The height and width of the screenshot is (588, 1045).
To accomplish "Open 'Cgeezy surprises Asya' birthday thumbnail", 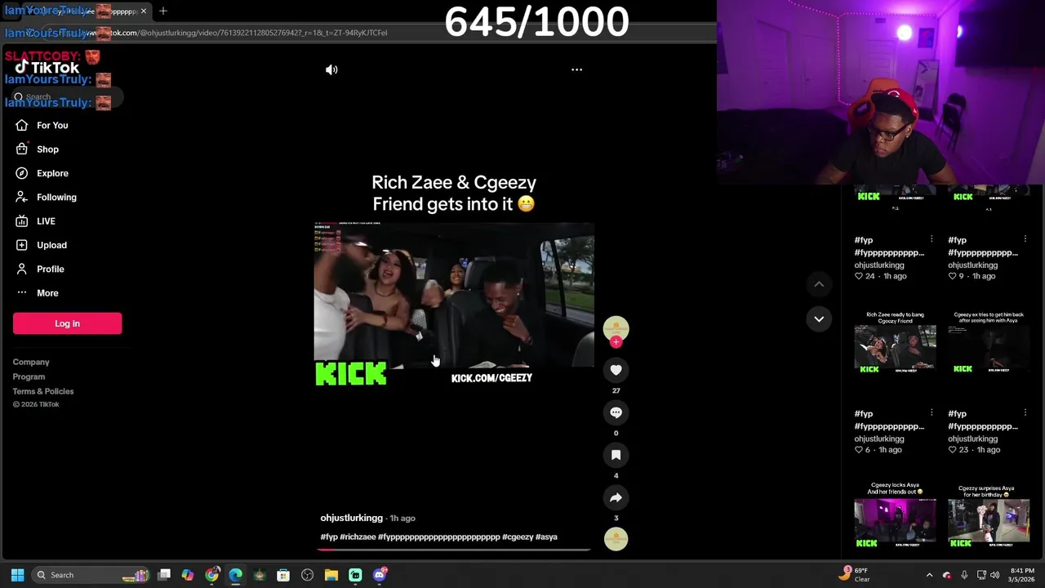I will click(x=989, y=516).
